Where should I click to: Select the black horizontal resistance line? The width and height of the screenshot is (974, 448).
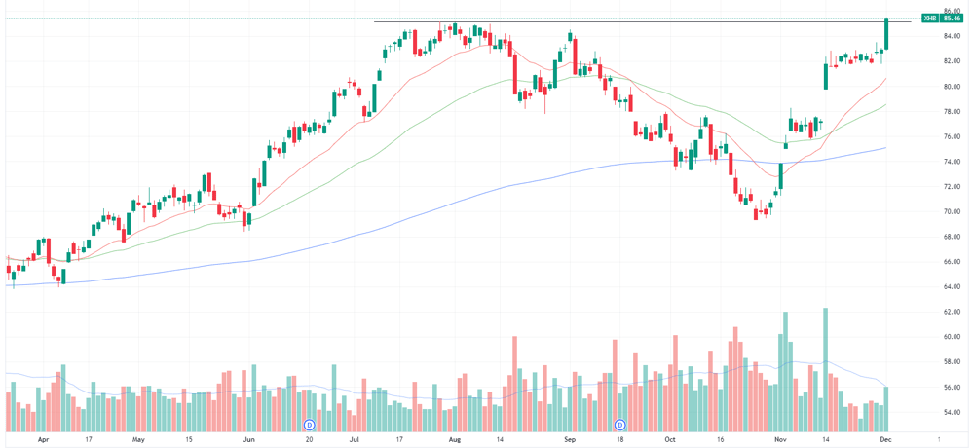coord(642,22)
